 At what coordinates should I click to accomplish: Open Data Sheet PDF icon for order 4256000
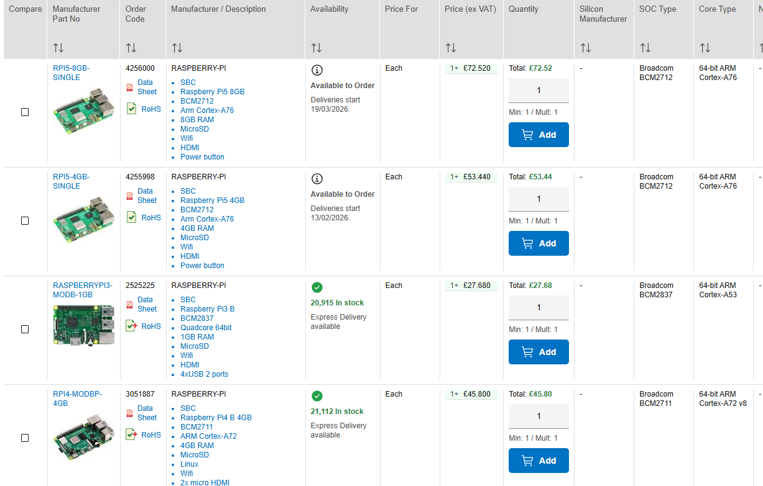coord(129,88)
